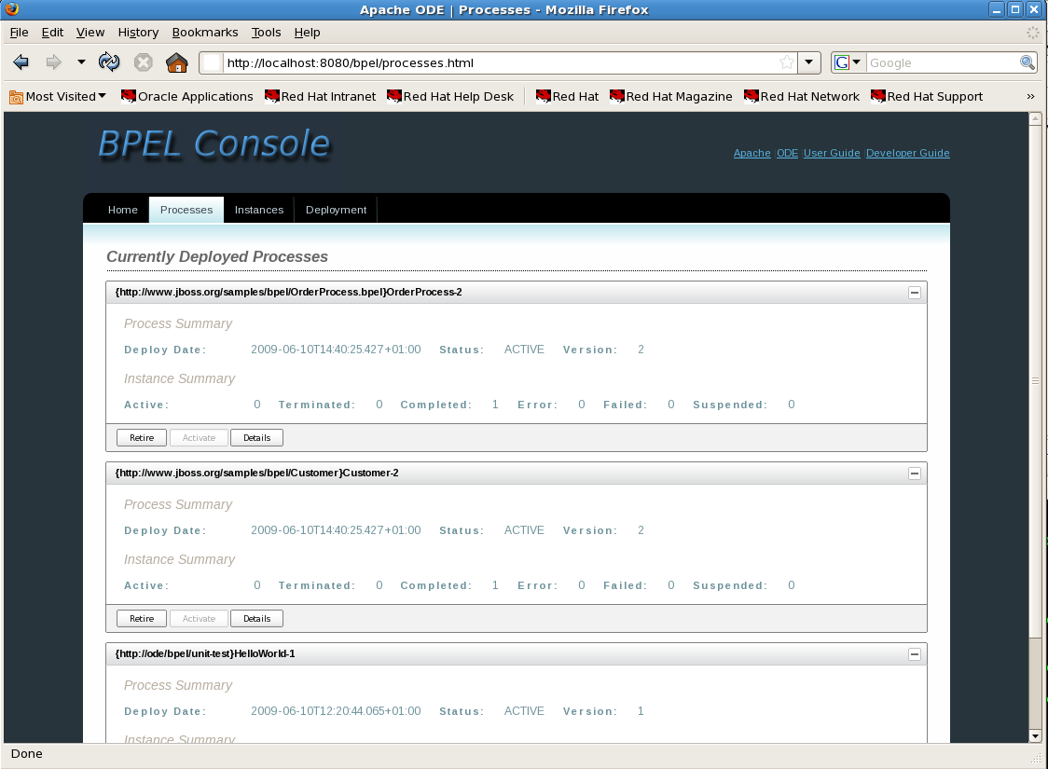
Task: Retire the Customer-2 process
Action: pos(142,619)
